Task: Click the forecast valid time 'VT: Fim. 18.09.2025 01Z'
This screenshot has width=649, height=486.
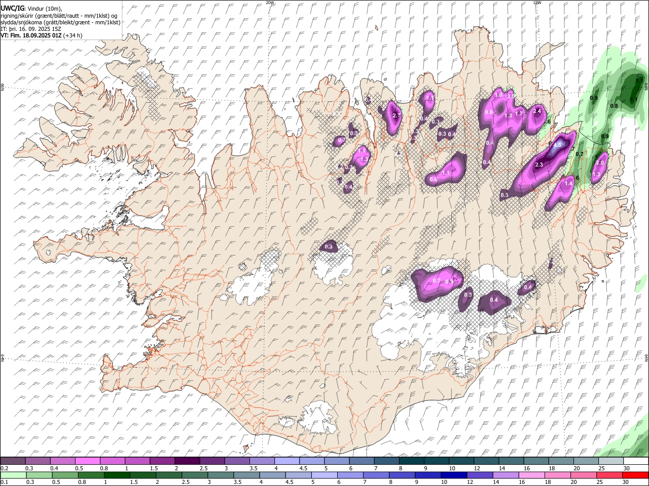Action: (31, 35)
